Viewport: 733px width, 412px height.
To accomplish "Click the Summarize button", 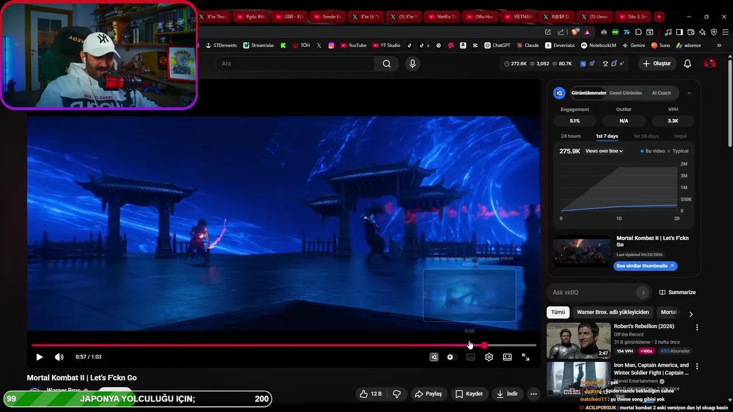I will click(x=677, y=292).
